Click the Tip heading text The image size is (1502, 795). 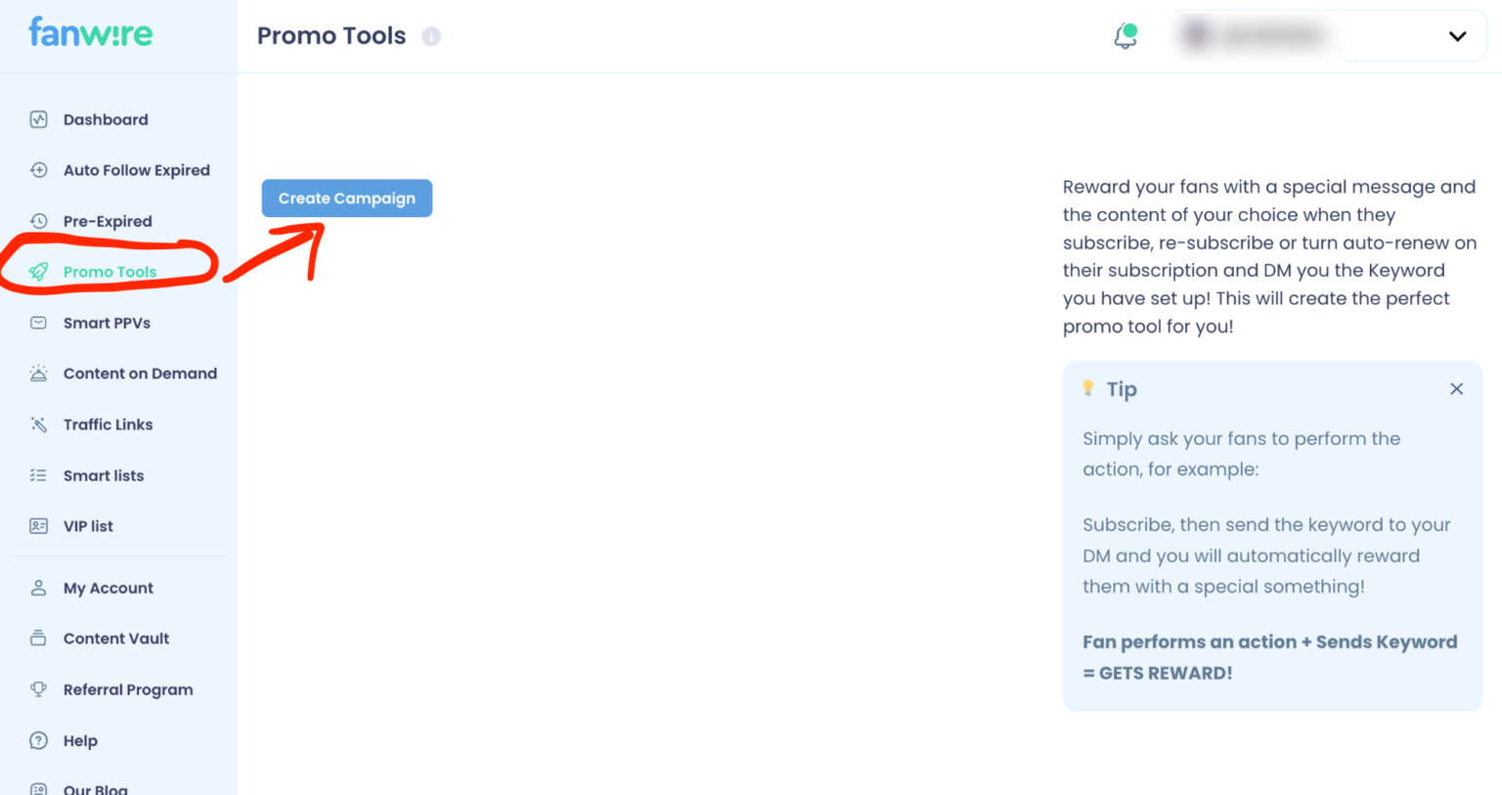click(x=1122, y=389)
